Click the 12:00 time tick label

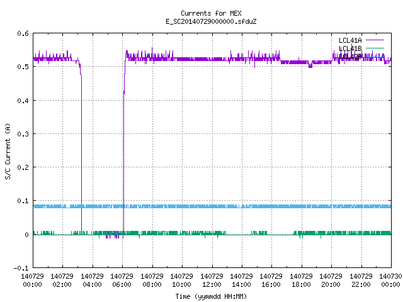(x=212, y=284)
